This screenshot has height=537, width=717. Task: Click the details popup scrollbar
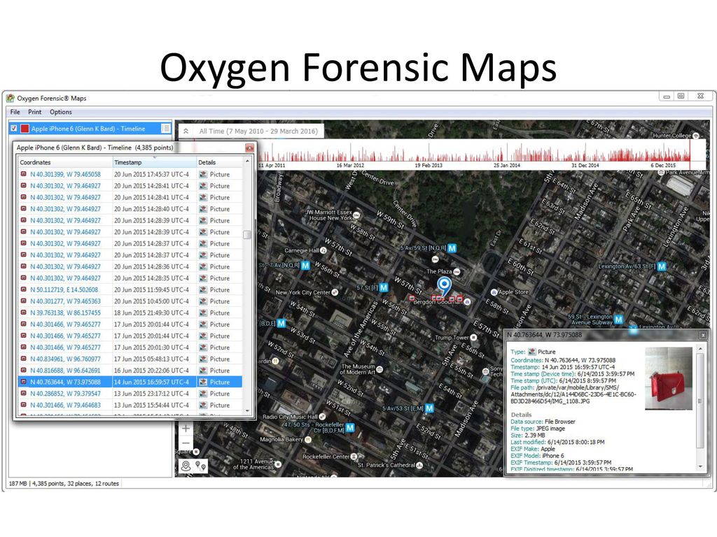[700, 402]
